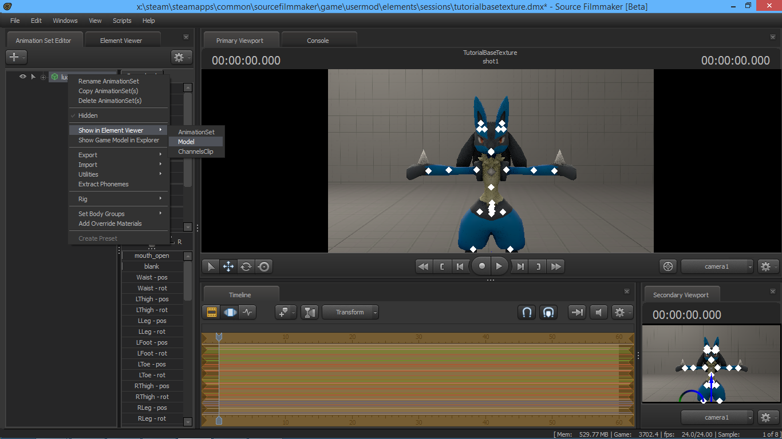The height and width of the screenshot is (439, 782).
Task: Open the Transform dropdown in timeline
Action: [x=350, y=312]
